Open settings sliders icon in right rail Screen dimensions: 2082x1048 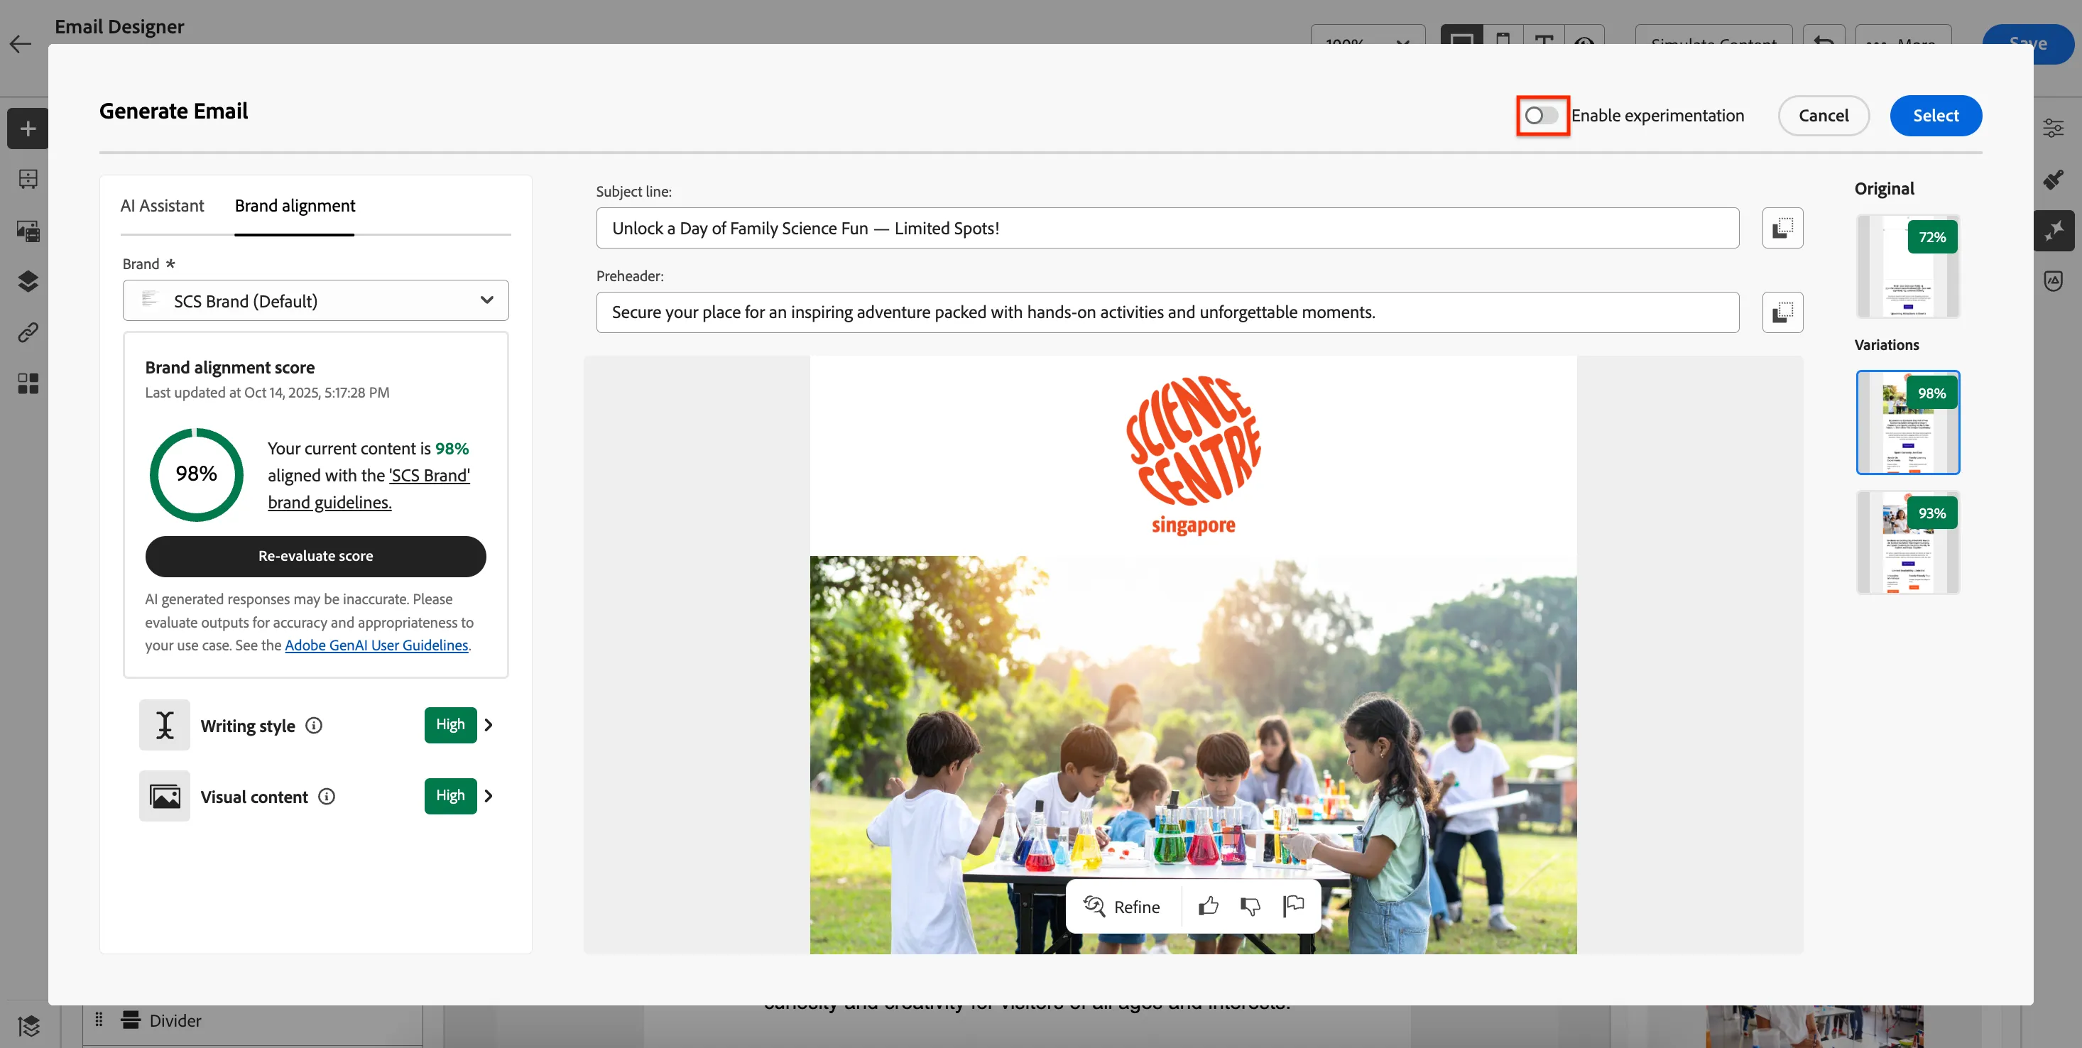tap(2053, 128)
